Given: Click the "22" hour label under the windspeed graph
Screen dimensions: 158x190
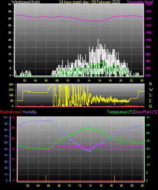Looking at the screenshot, I should pos(131,80).
